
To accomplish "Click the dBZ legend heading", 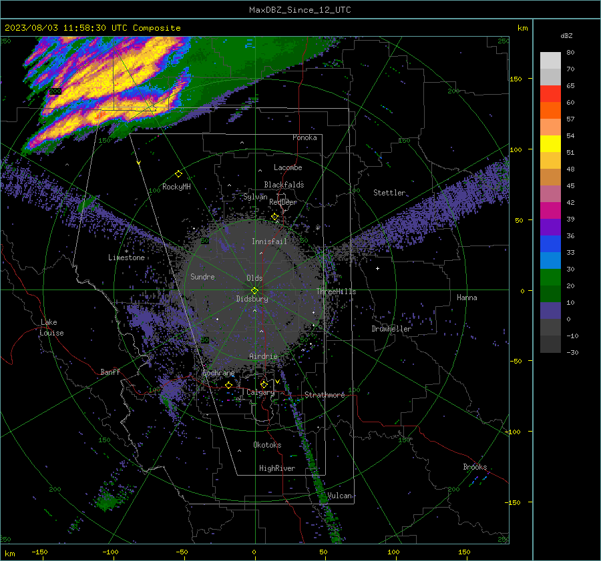I will pos(566,35).
